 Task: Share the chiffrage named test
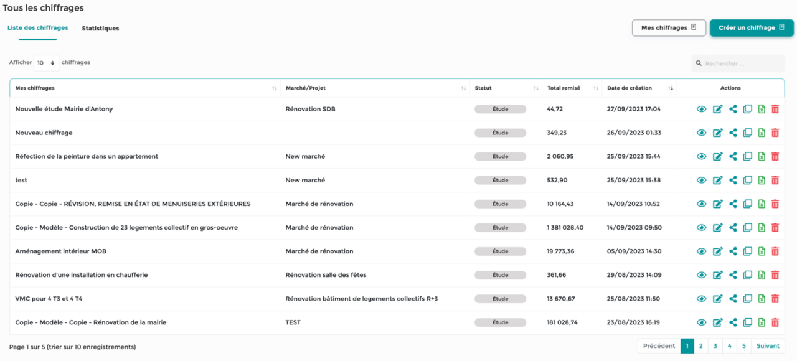(732, 180)
